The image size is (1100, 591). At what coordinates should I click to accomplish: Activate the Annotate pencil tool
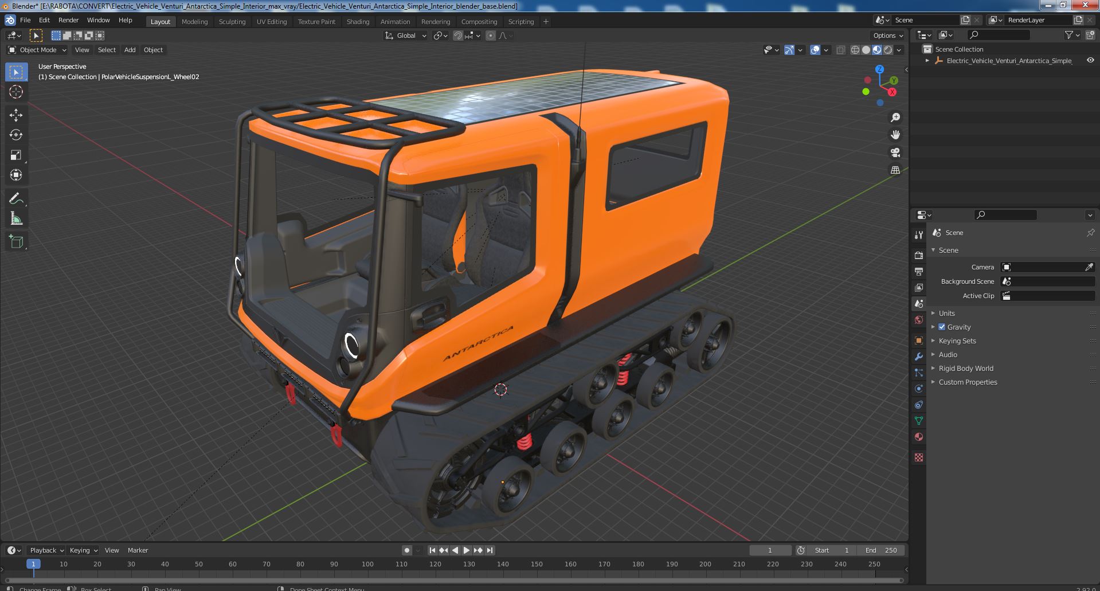pyautogui.click(x=16, y=198)
